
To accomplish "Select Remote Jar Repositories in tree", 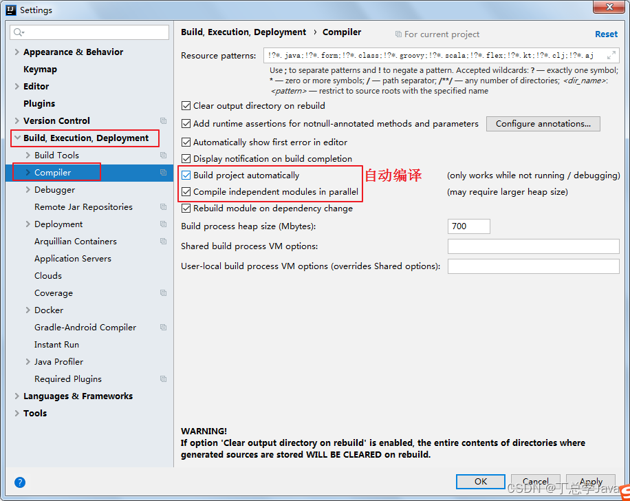I will (83, 206).
